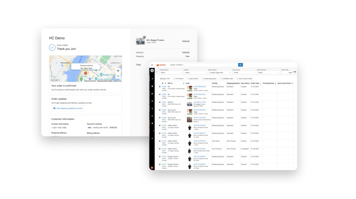Click the blue search magnifier button
356x199 pixels.
point(240,65)
